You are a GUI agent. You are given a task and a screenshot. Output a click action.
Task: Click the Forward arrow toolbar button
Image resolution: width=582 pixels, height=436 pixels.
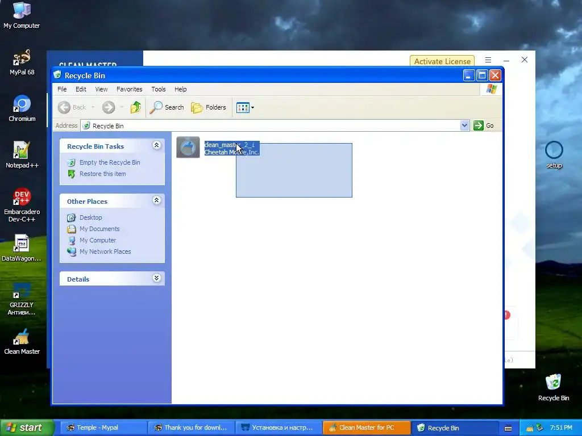109,107
